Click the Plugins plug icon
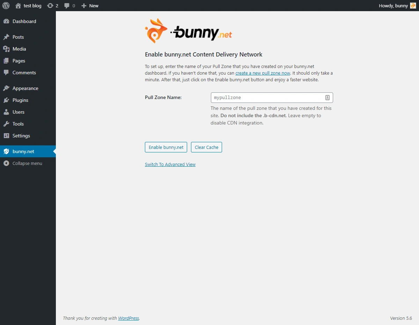This screenshot has width=419, height=325. point(6,100)
